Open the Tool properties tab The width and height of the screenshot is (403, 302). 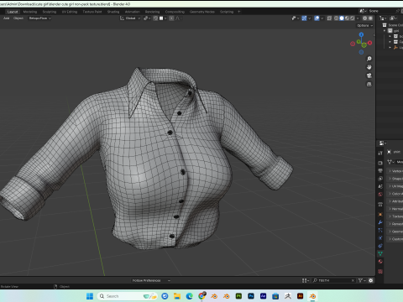[x=380, y=153]
